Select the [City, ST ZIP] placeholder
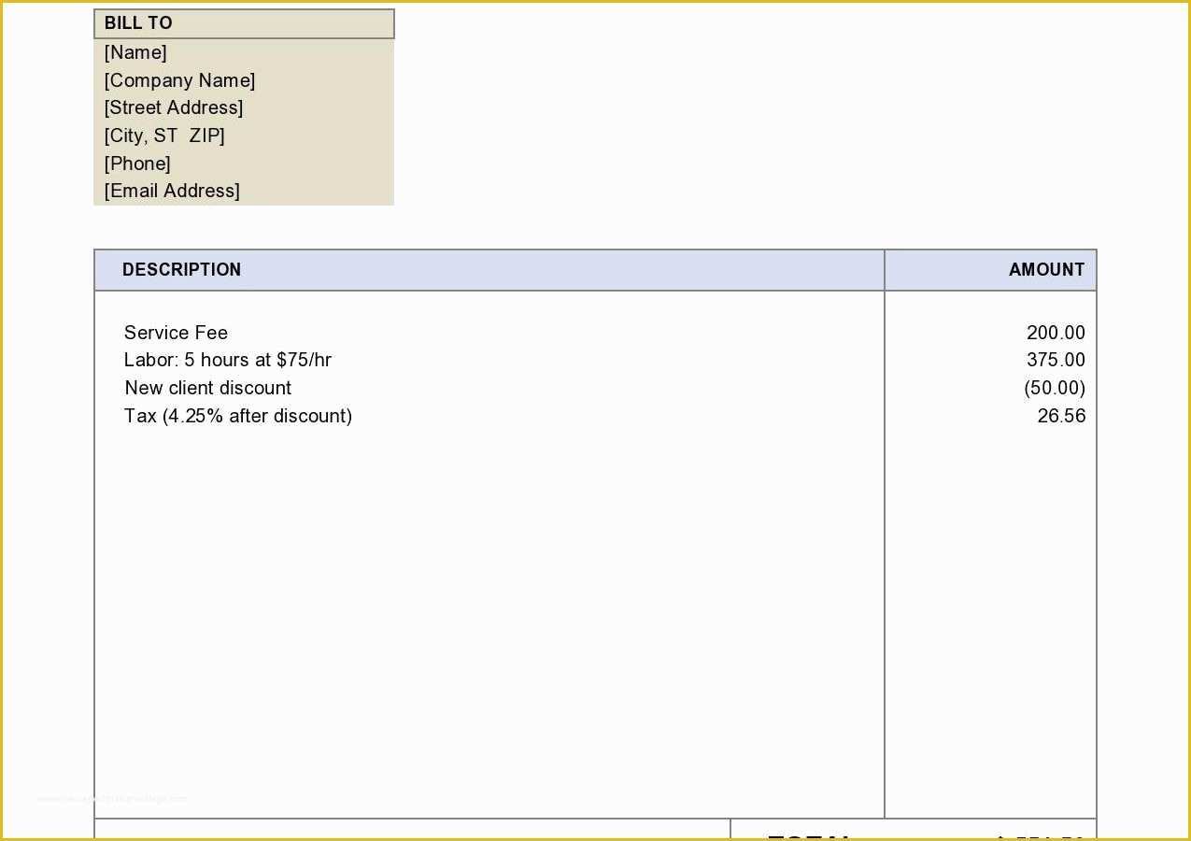 (164, 135)
